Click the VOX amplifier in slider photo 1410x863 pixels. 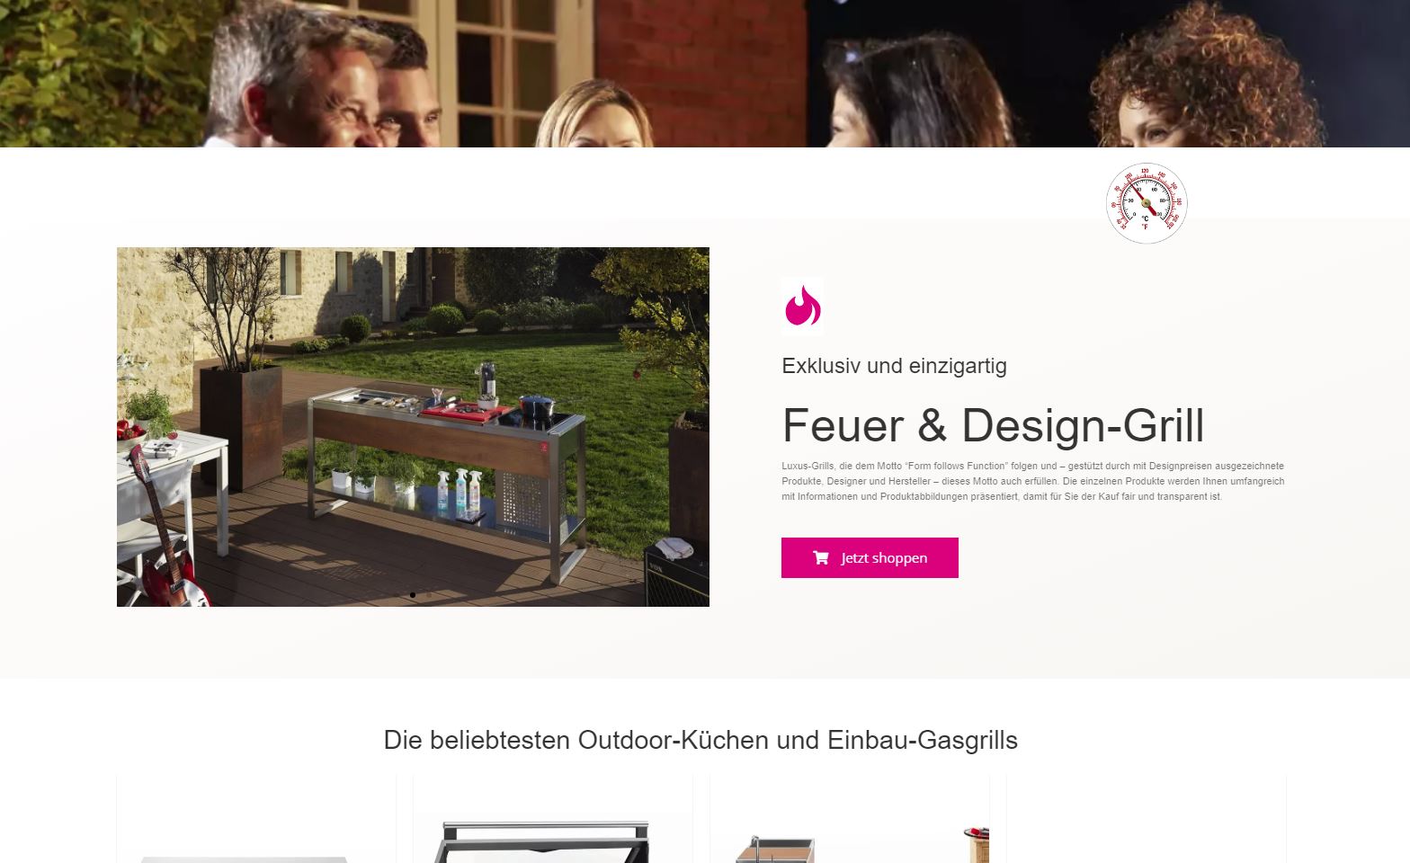coord(676,575)
